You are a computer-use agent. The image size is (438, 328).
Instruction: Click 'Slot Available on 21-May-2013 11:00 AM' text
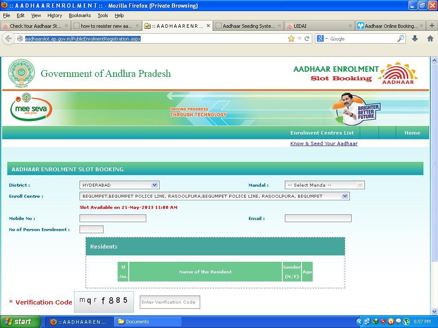pos(128,207)
